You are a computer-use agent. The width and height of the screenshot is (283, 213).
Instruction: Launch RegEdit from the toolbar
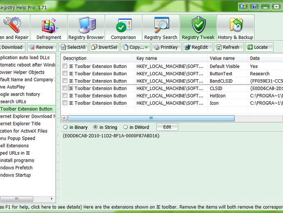point(198,47)
